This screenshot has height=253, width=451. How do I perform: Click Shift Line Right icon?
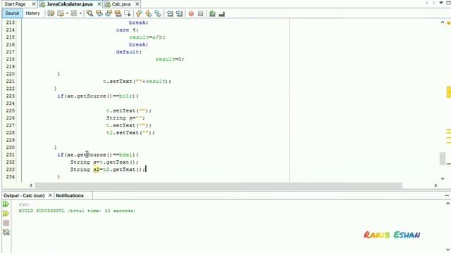(x=179, y=13)
